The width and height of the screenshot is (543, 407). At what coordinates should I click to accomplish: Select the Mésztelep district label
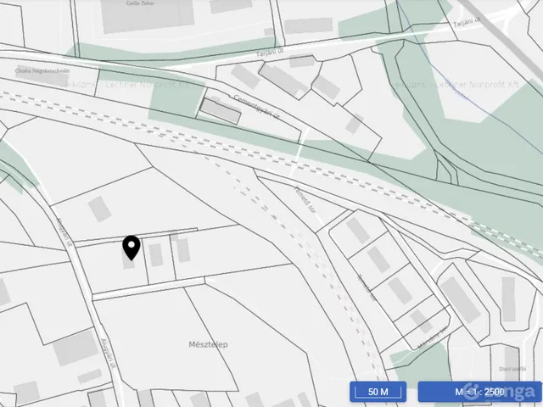pyautogui.click(x=208, y=344)
